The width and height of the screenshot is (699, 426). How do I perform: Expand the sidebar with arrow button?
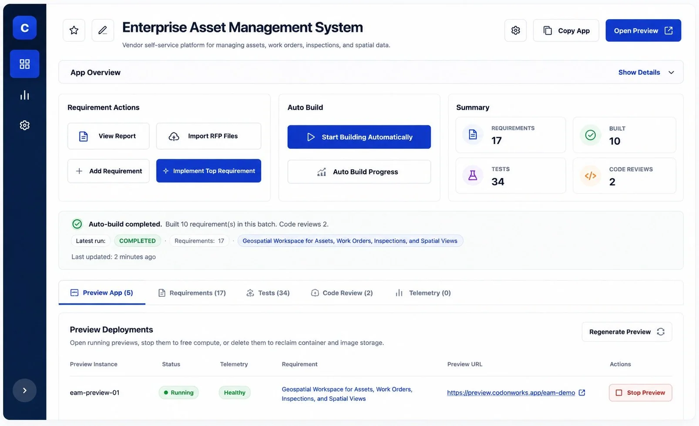tap(24, 390)
